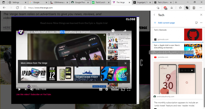Open the ad blocker extension icon
205x109 pixels.
point(165,8)
